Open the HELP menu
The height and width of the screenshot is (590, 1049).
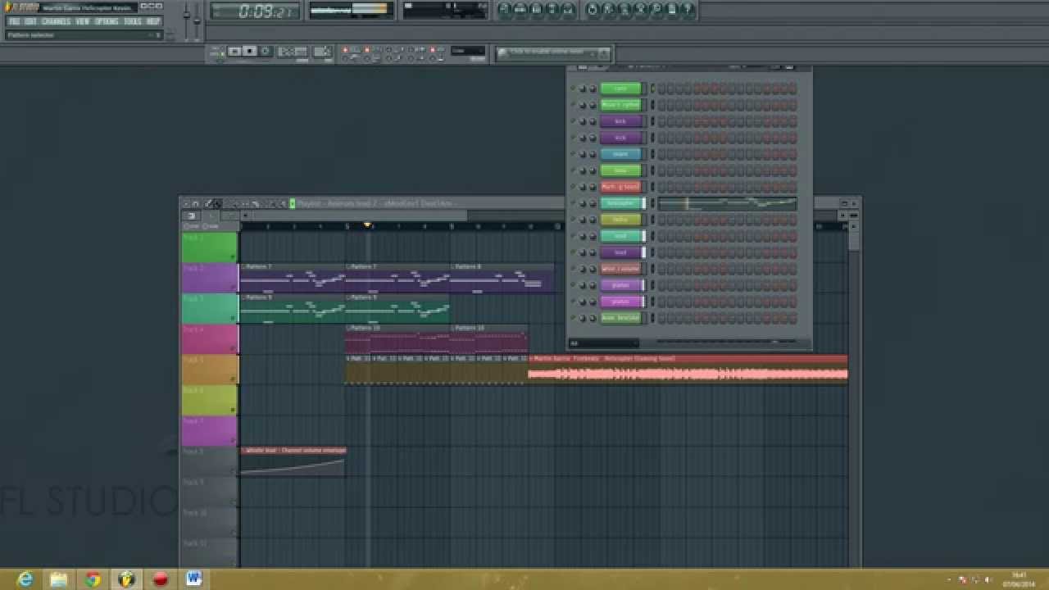153,21
